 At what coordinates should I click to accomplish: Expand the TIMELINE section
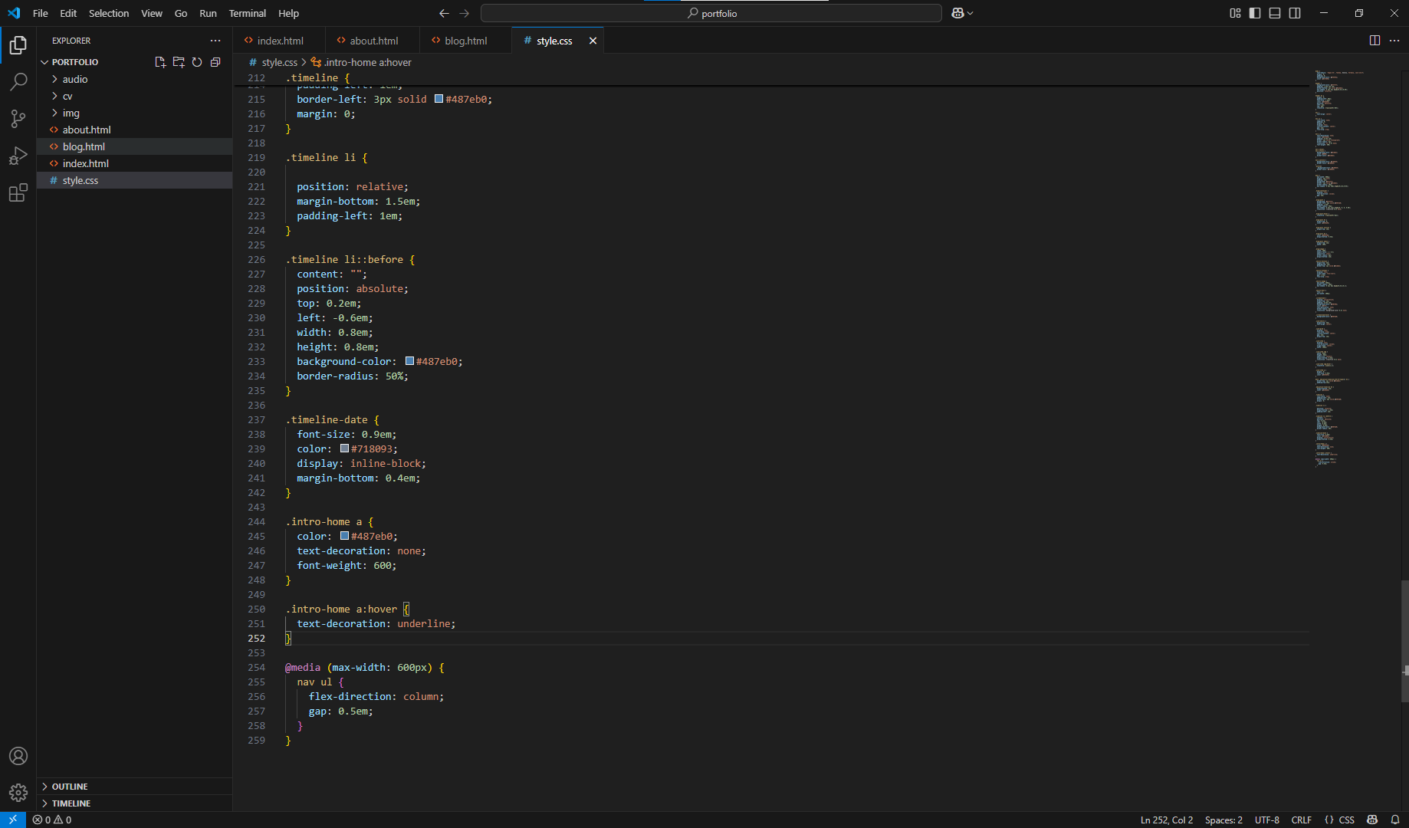pos(134,803)
